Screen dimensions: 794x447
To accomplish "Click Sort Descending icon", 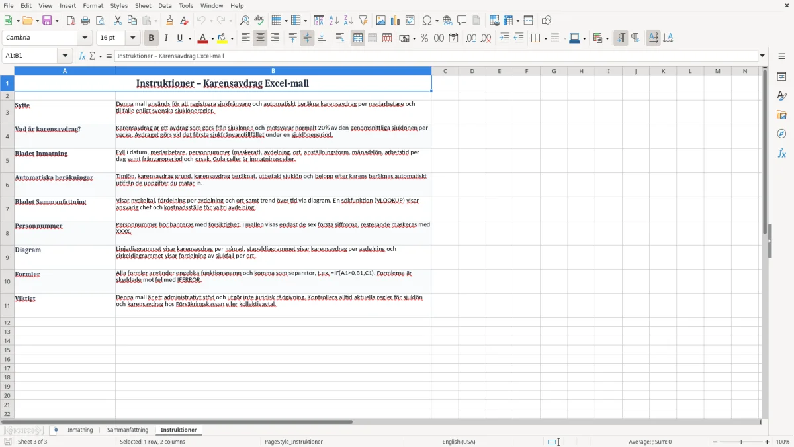I will (349, 21).
